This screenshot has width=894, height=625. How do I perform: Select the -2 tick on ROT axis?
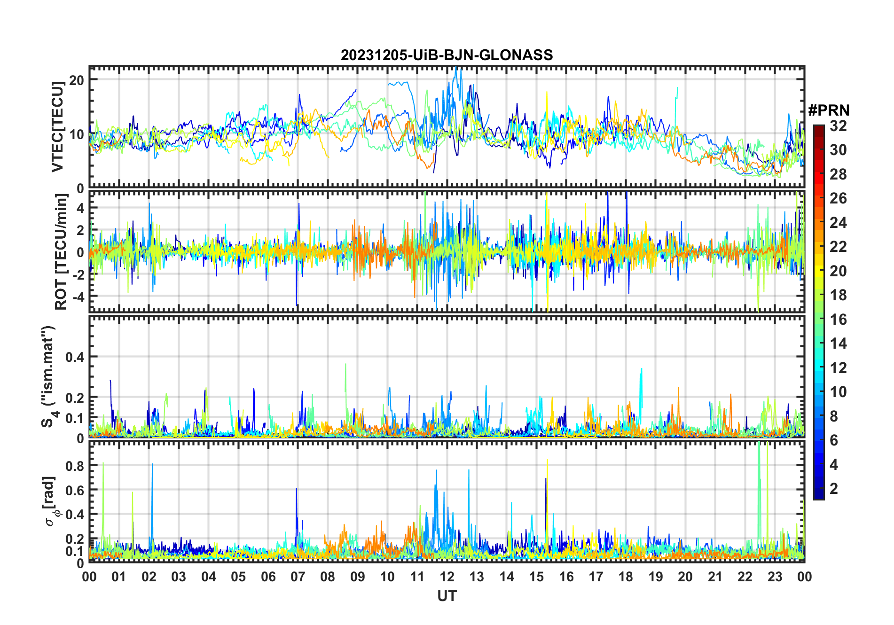coord(78,274)
